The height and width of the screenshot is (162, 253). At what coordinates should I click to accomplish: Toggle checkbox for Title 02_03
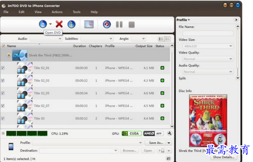click(3, 80)
